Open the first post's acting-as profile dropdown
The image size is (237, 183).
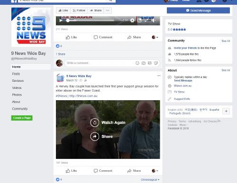point(155,37)
